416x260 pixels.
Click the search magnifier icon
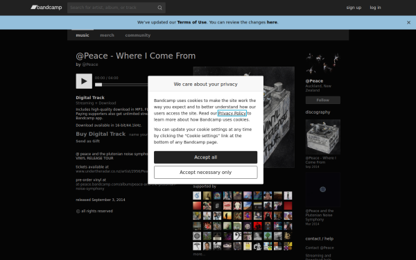159,8
